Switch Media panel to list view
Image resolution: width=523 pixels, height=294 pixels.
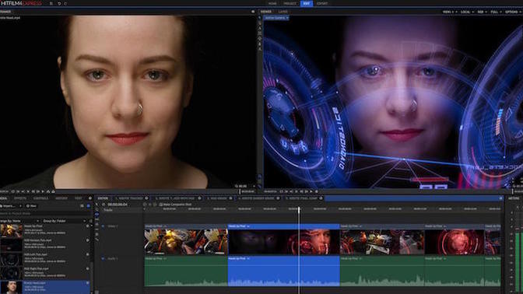point(82,206)
